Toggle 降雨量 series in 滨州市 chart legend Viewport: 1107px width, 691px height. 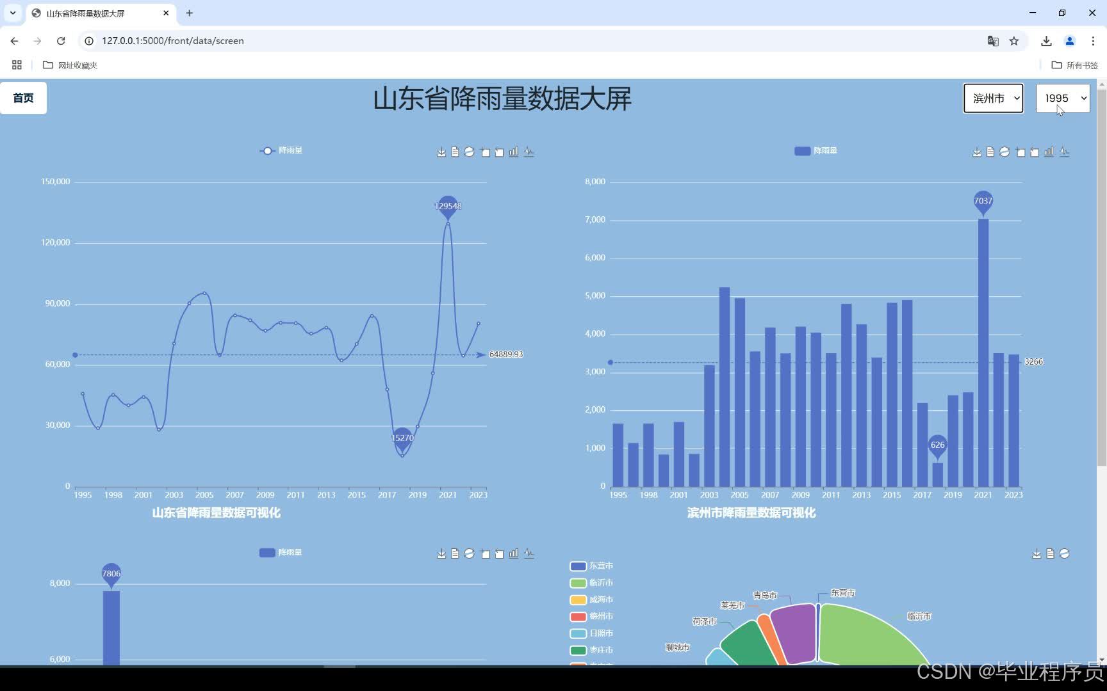click(816, 150)
